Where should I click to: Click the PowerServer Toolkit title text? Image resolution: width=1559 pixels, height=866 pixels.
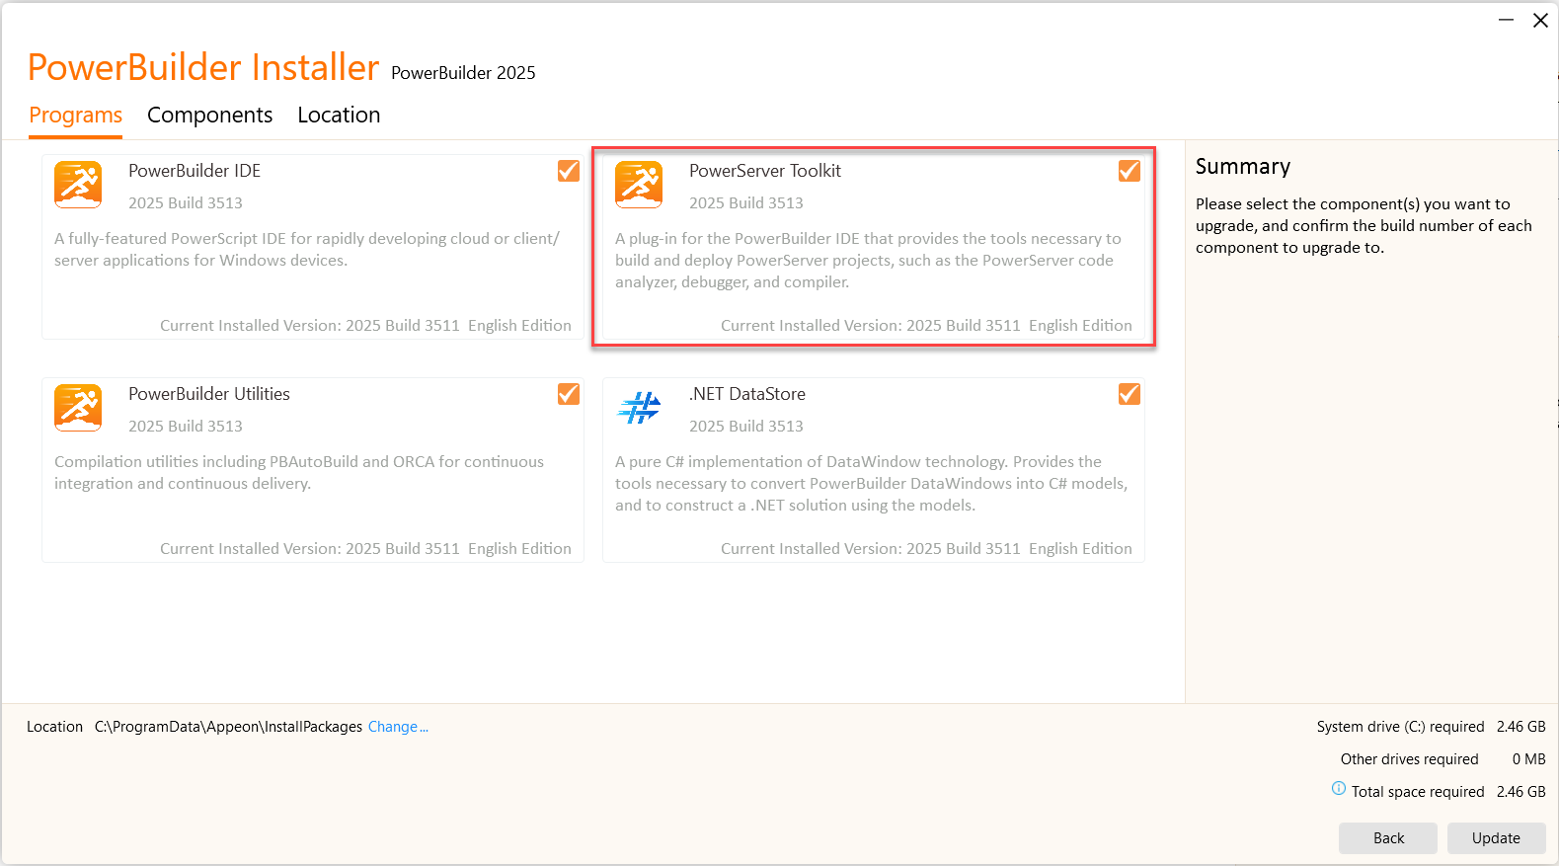tap(764, 171)
